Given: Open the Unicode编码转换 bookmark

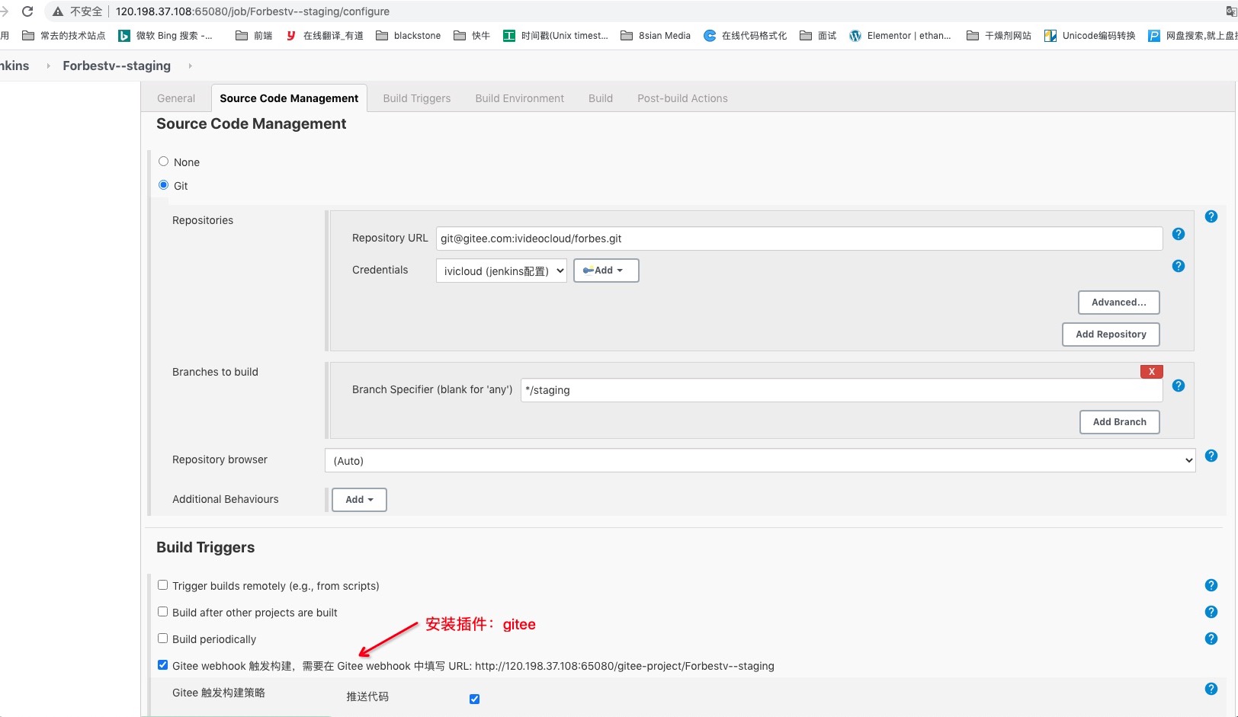Looking at the screenshot, I should pyautogui.click(x=1089, y=36).
